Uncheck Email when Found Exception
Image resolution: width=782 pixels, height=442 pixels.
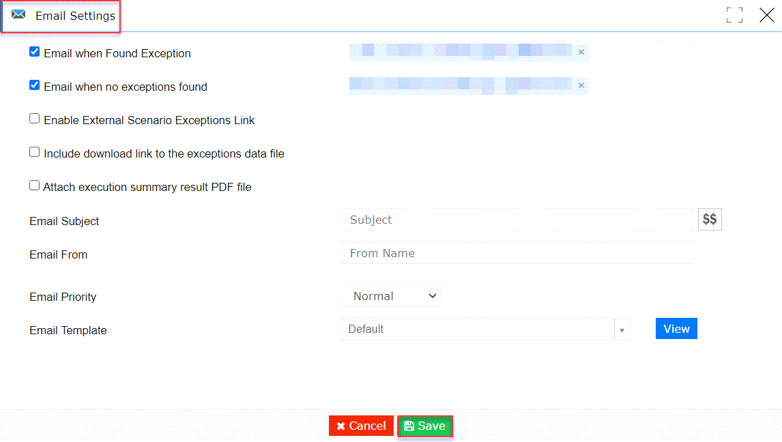click(x=34, y=52)
